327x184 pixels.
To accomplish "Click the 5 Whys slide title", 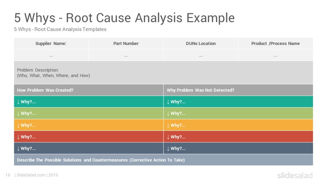I will tap(125, 18).
